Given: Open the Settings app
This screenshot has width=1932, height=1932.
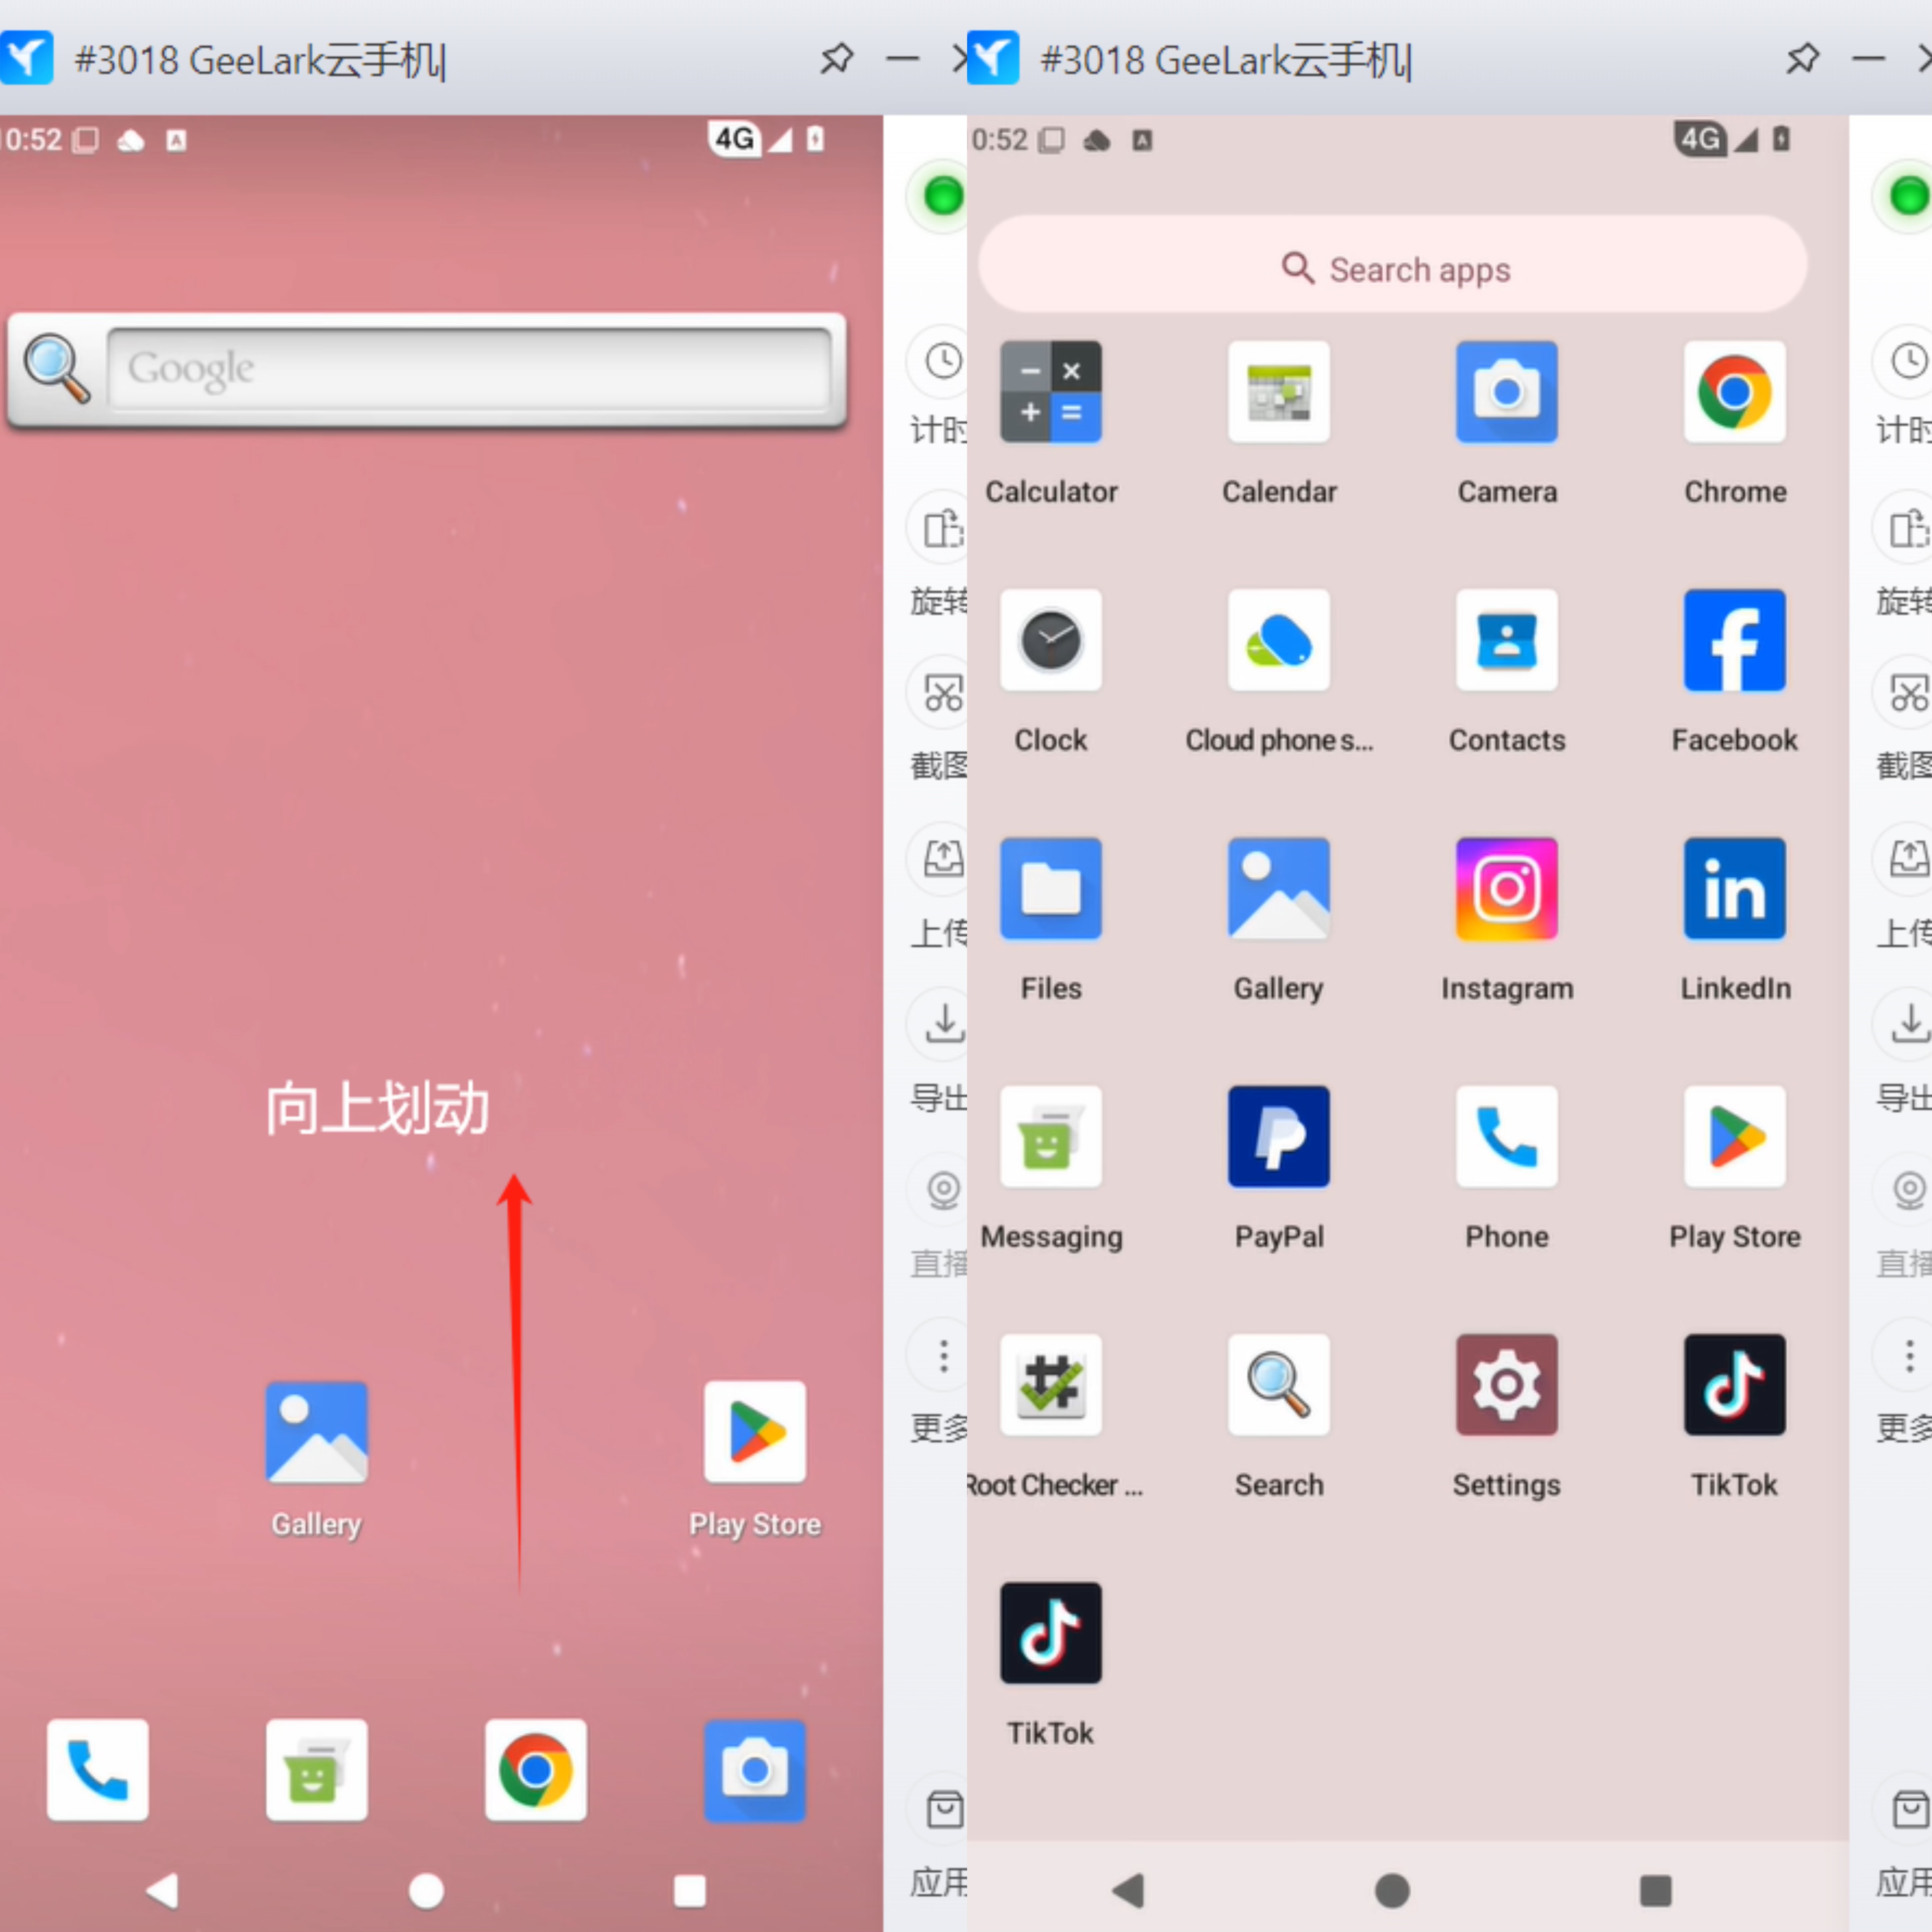Looking at the screenshot, I should pyautogui.click(x=1507, y=1384).
